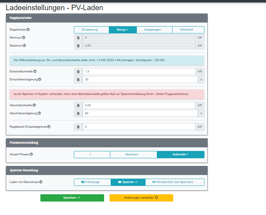Focus the Minimum kW input field
Viewport: 266px width, 215px height.
point(139,38)
